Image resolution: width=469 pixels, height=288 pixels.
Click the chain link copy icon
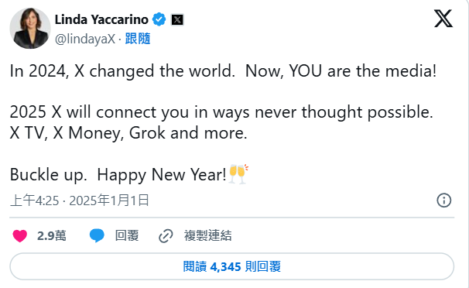[x=166, y=235]
